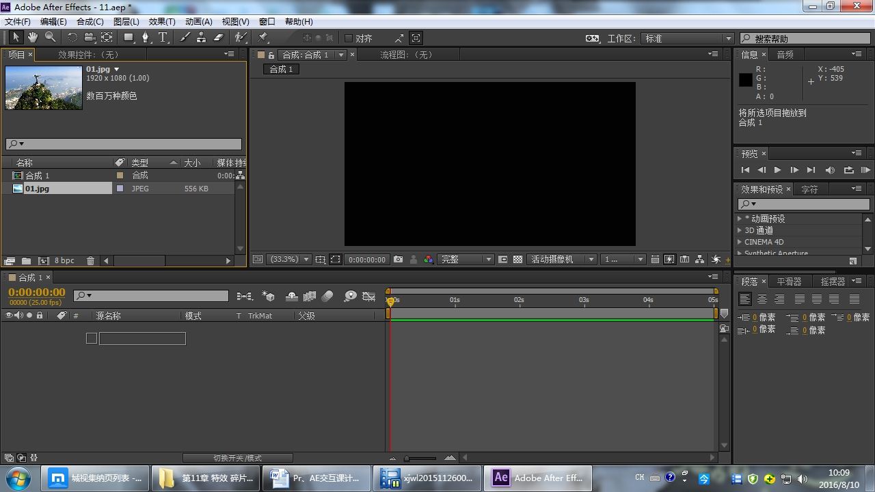Toggle region of interest button
Image resolution: width=875 pixels, height=492 pixels.
point(335,260)
